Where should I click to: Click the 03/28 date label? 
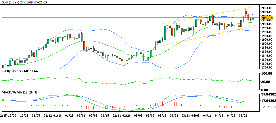point(186,116)
